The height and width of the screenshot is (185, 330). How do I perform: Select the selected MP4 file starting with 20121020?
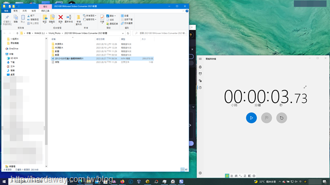[x=102, y=59]
